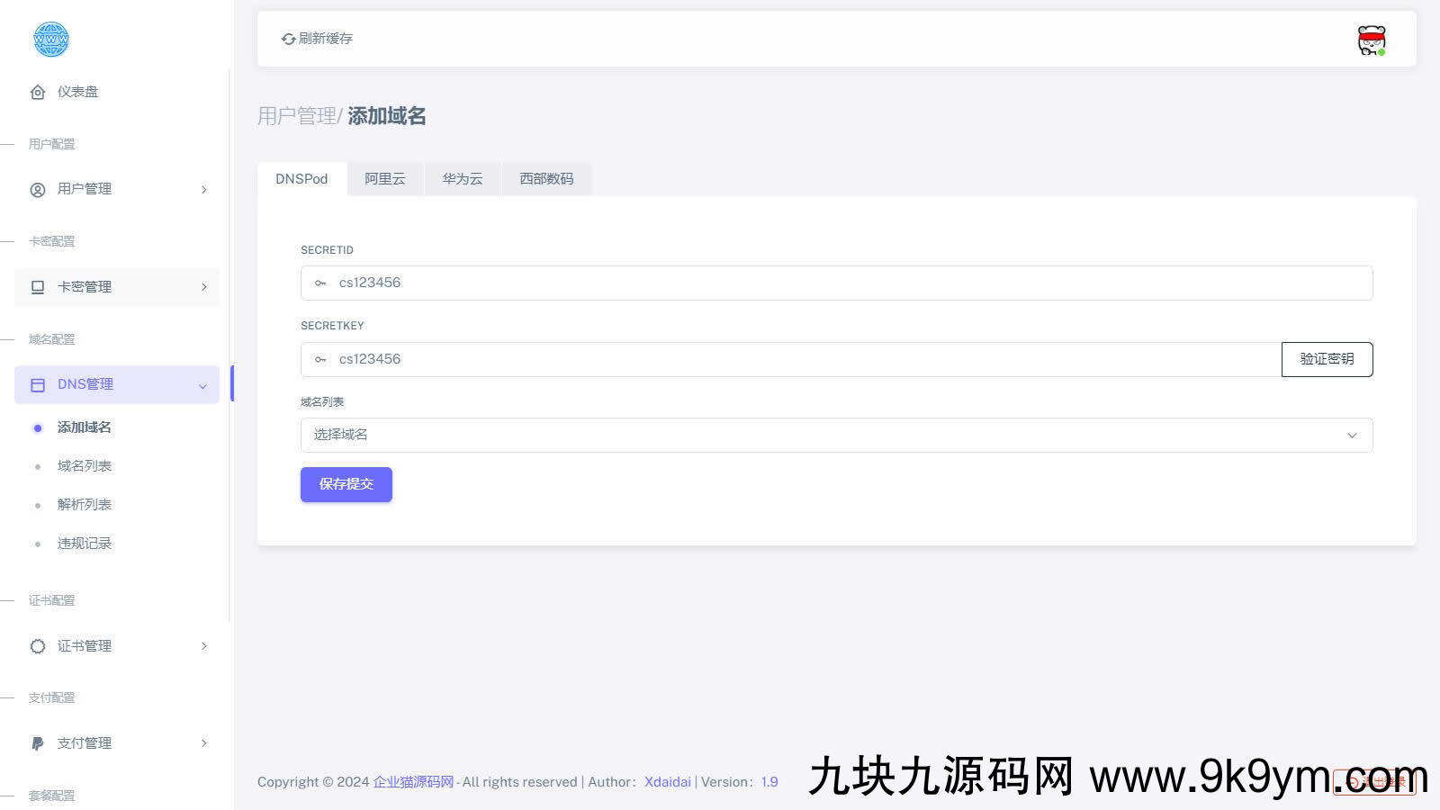
Task: Click the refresh cache icon (刷新缓存)
Action: coord(288,39)
